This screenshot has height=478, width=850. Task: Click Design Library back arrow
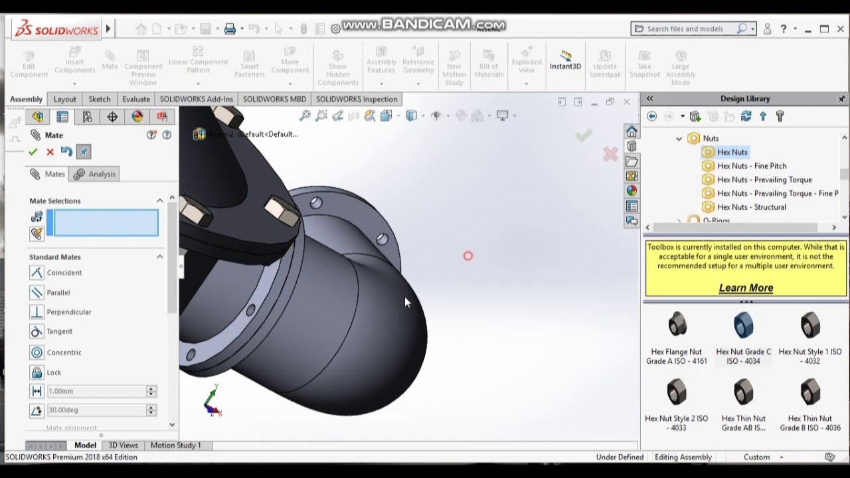point(651,116)
